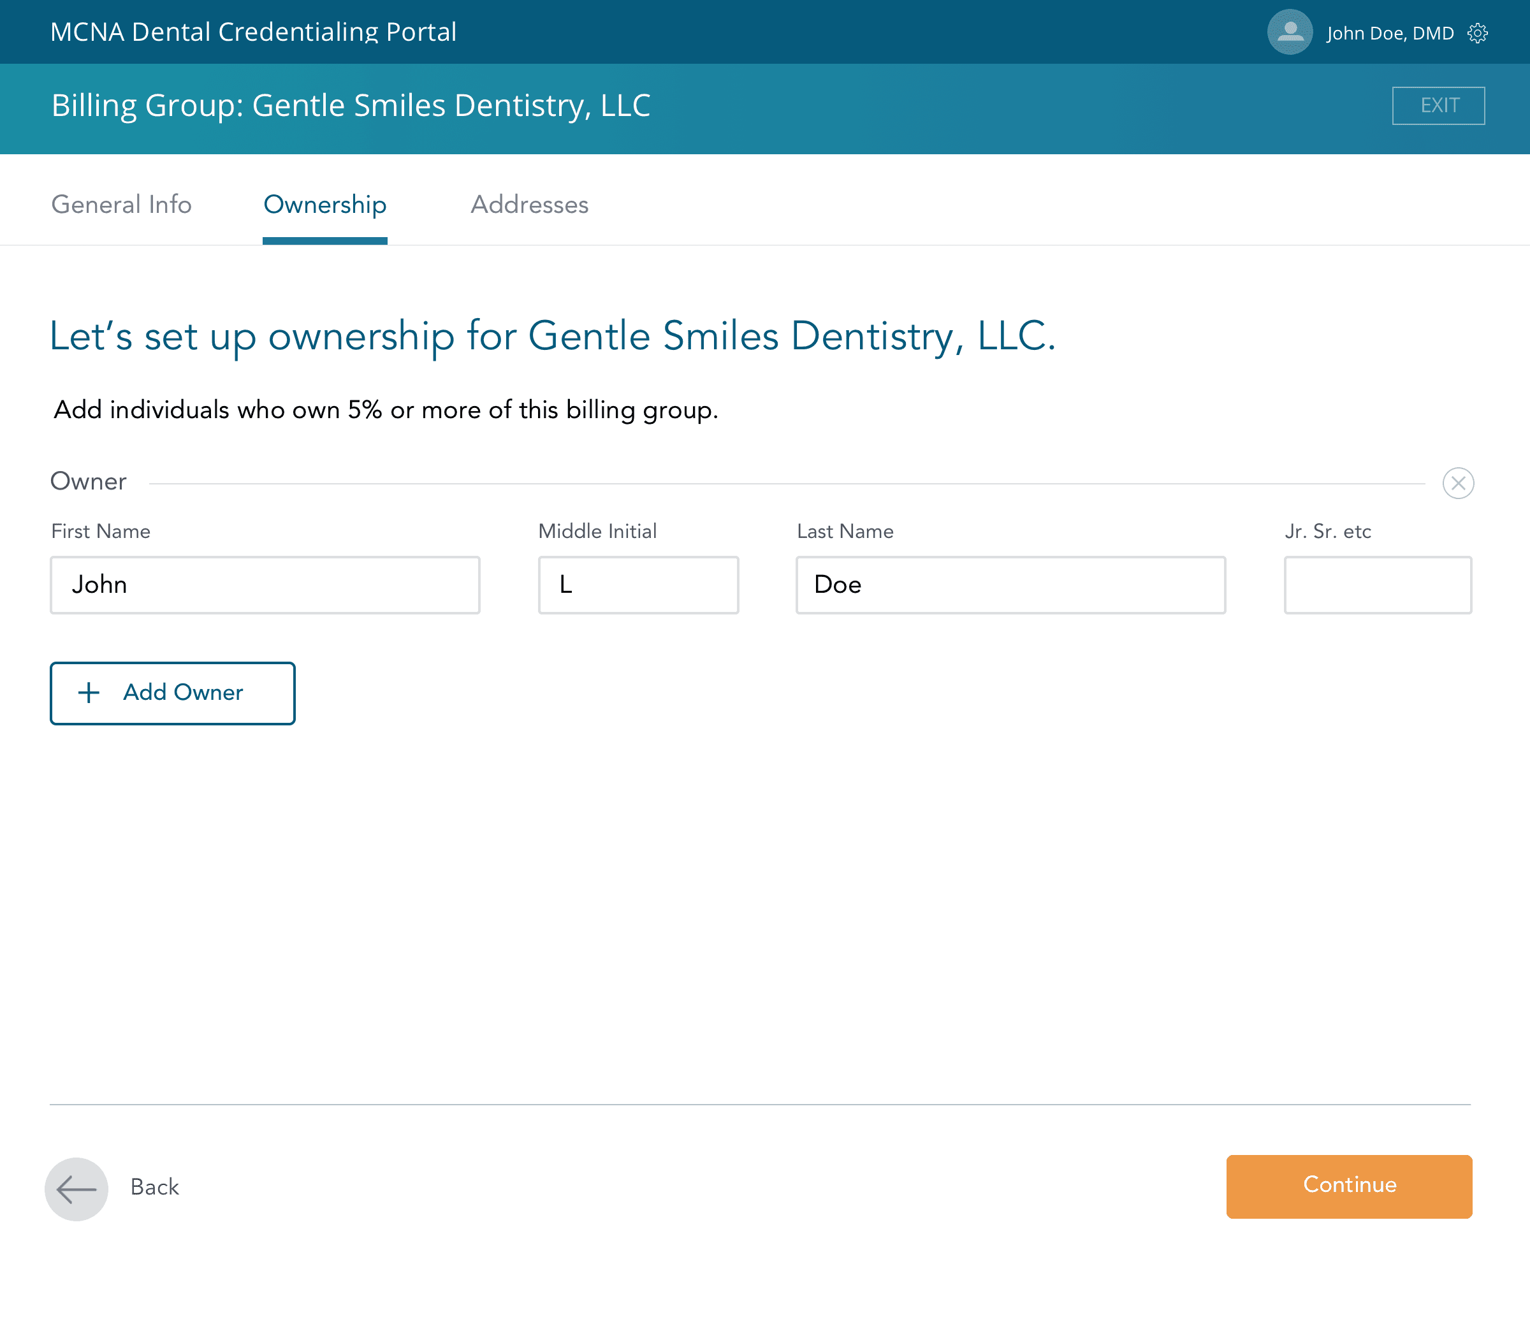The height and width of the screenshot is (1322, 1530).
Task: Open settings gear icon in header
Action: (x=1477, y=33)
